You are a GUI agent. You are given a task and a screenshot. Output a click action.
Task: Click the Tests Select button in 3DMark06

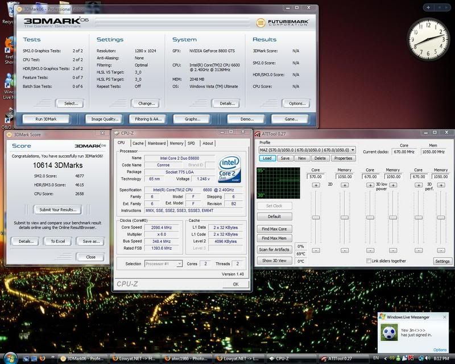(71, 104)
